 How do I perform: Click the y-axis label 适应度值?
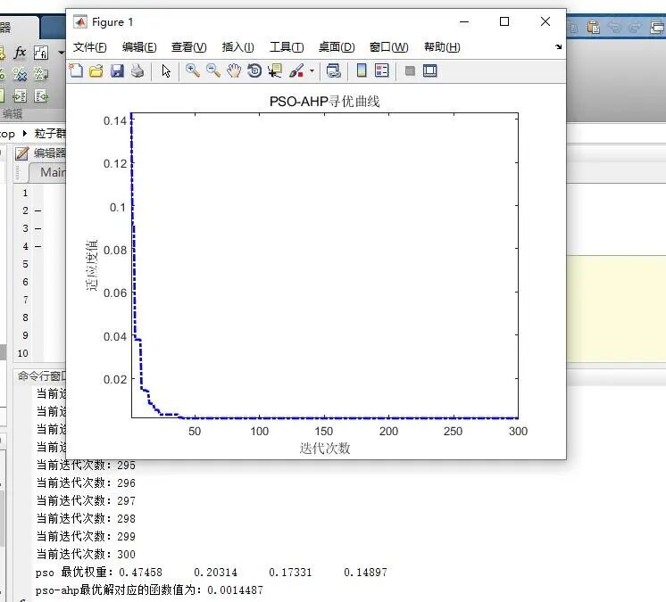click(x=92, y=265)
